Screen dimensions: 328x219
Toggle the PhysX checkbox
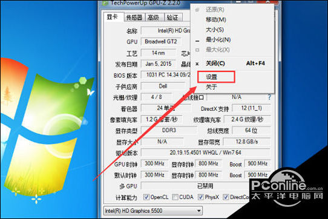coord(201,197)
